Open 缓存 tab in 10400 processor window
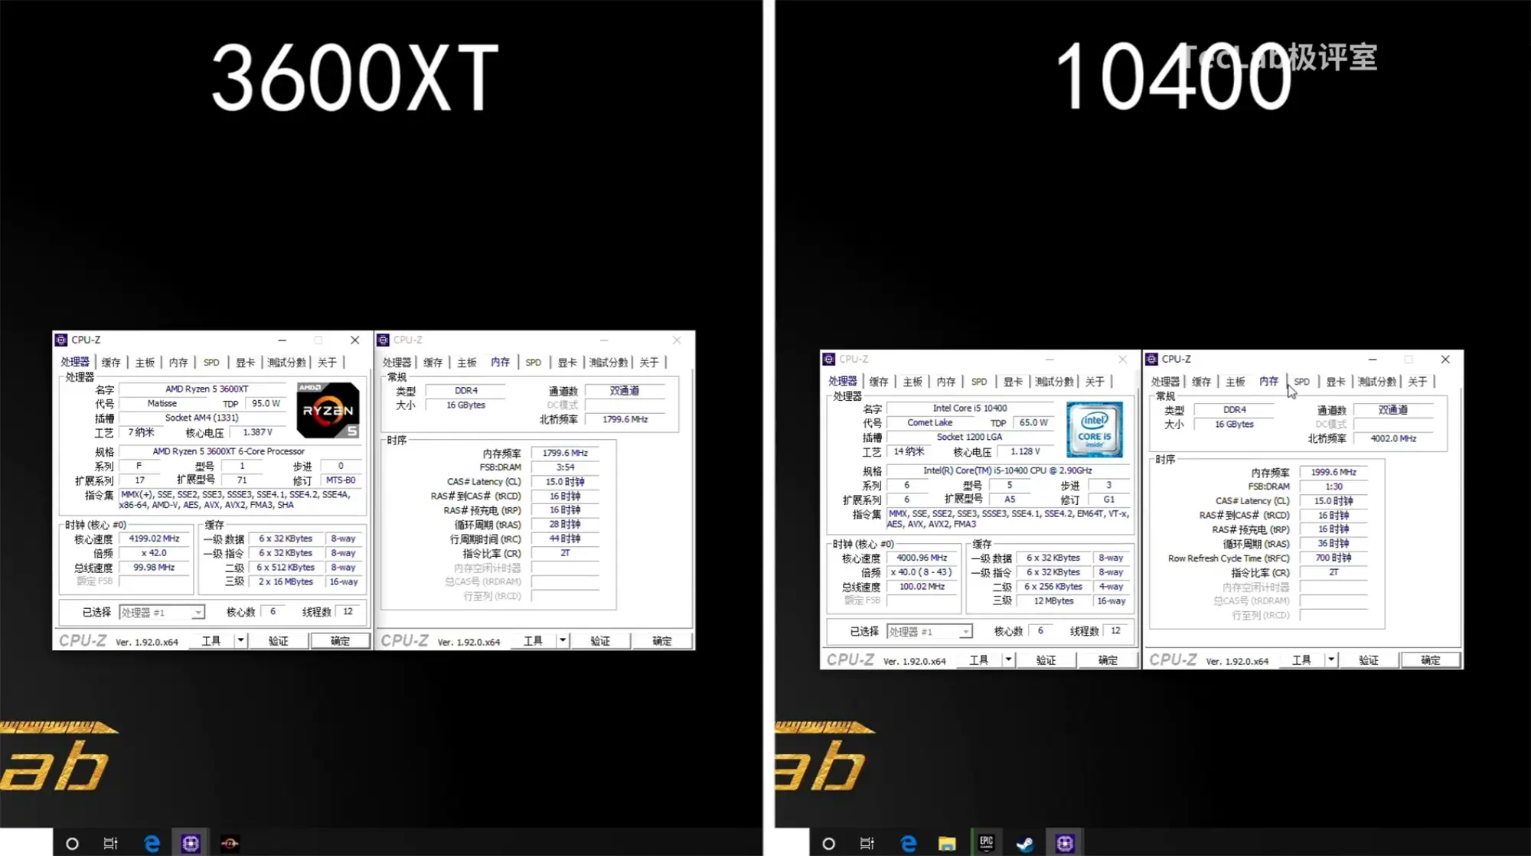Image resolution: width=1531 pixels, height=856 pixels. 879,382
